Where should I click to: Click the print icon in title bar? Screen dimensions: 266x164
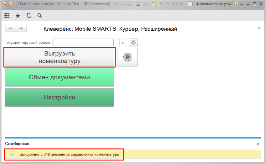123,4
